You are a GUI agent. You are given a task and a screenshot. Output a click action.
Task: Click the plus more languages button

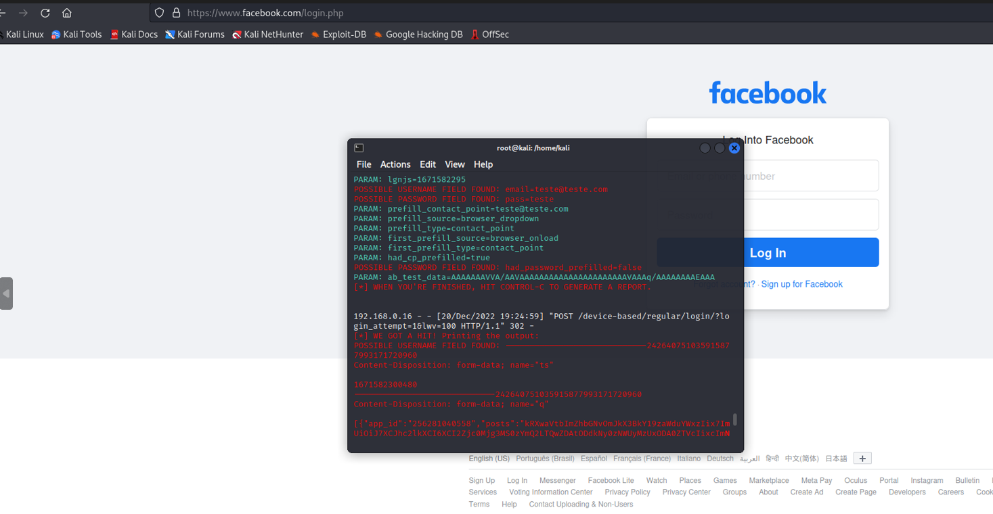click(x=862, y=459)
